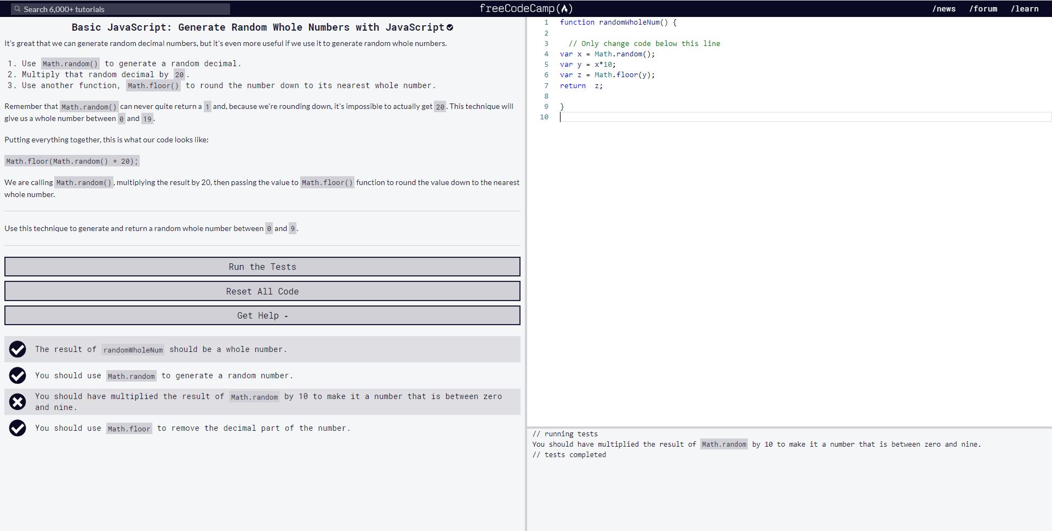
Task: Click the X icon on the failing multiply test
Action: (18, 401)
